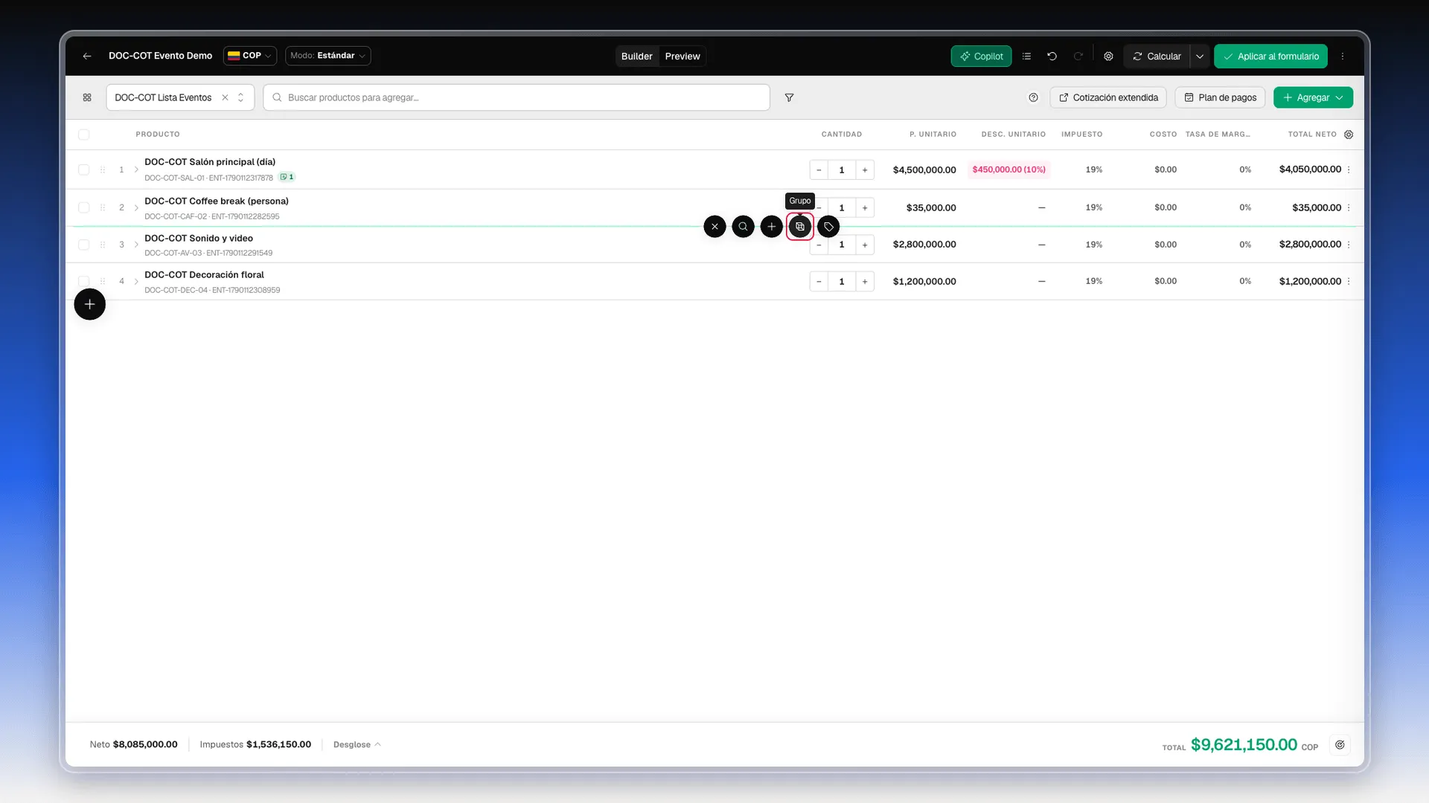Click the back arrow icon

pos(87,56)
